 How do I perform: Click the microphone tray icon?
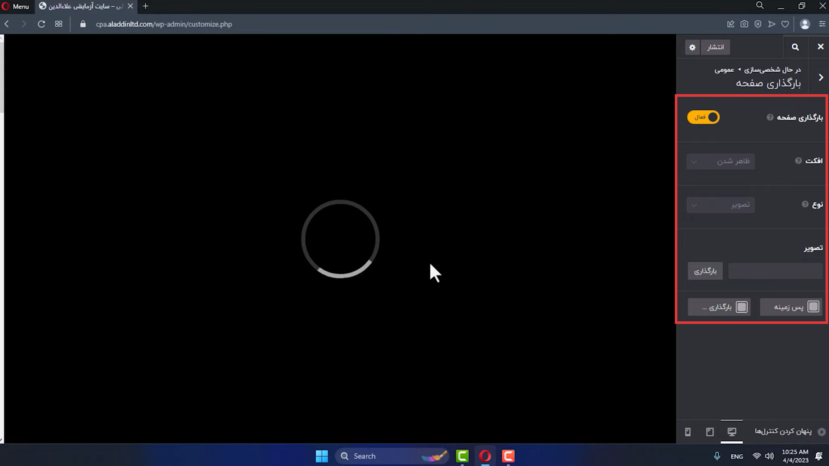click(x=717, y=456)
